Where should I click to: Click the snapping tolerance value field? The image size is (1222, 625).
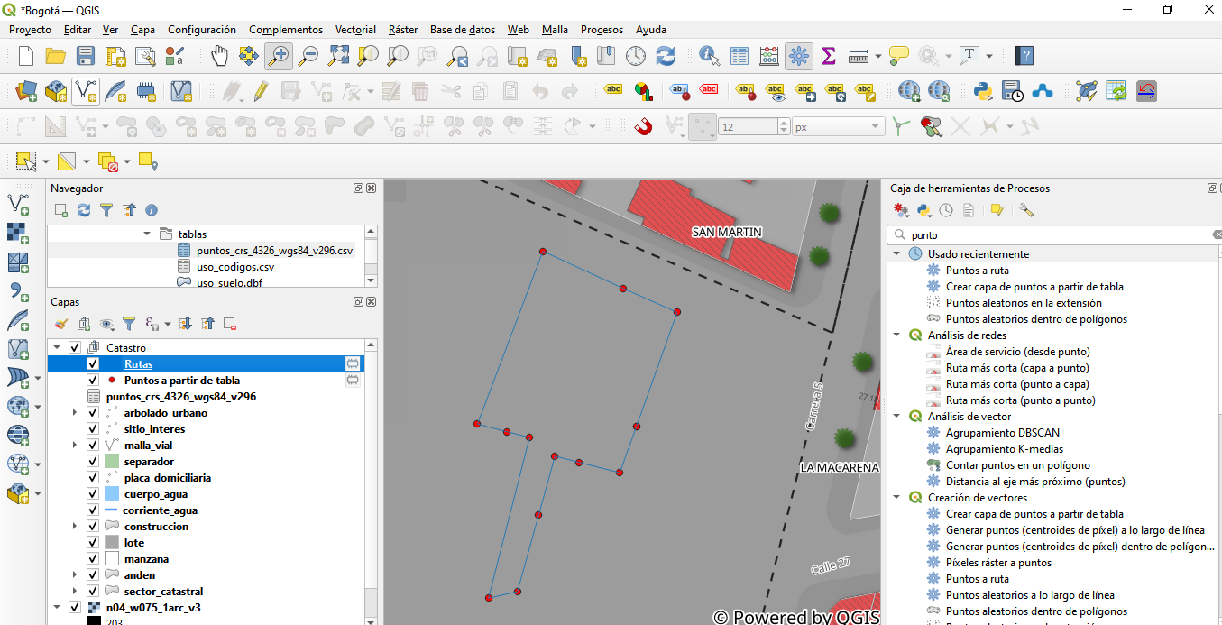[749, 127]
